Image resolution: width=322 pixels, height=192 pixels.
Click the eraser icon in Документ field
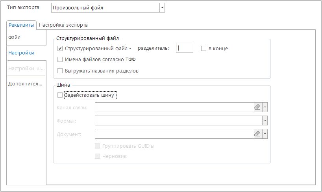click(257, 134)
